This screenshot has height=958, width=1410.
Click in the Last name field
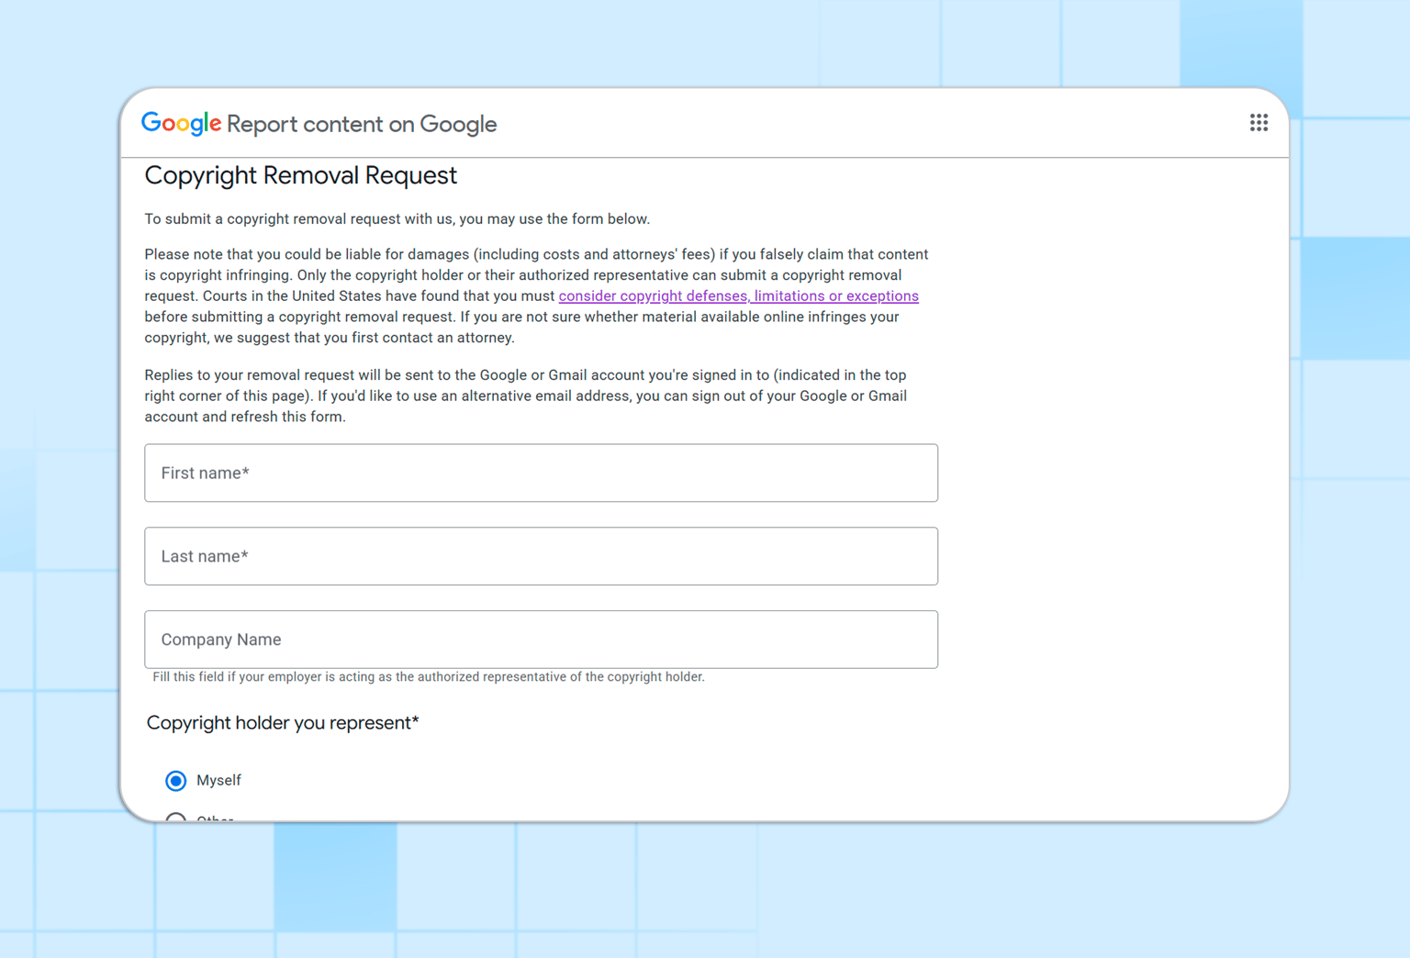[x=541, y=556]
